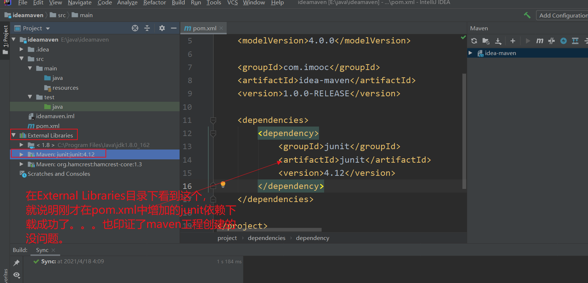Image resolution: width=588 pixels, height=283 pixels.
Task: Hide the Project tool window
Action: (174, 28)
